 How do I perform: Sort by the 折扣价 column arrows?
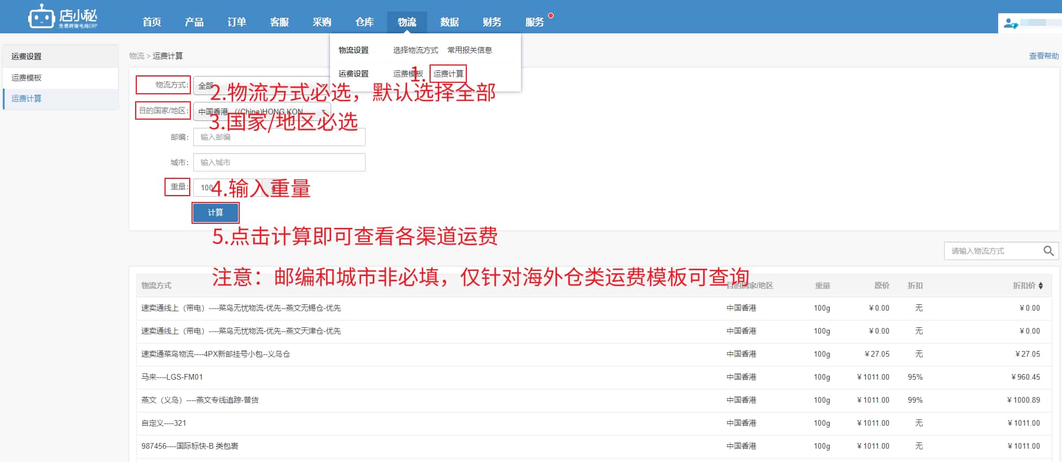click(1041, 285)
